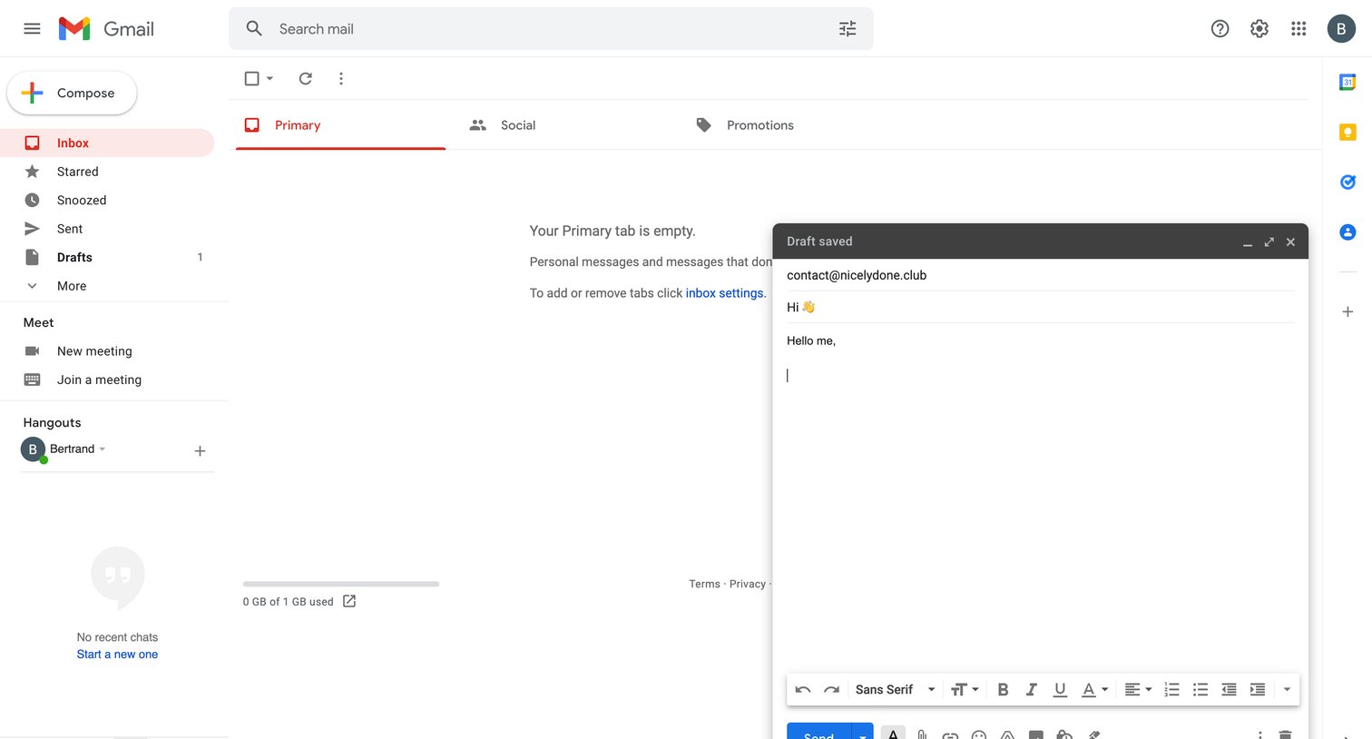Switch to the Social tab
1372x739 pixels.
(x=566, y=125)
